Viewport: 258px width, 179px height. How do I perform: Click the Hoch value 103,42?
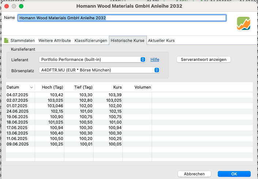(x=57, y=95)
